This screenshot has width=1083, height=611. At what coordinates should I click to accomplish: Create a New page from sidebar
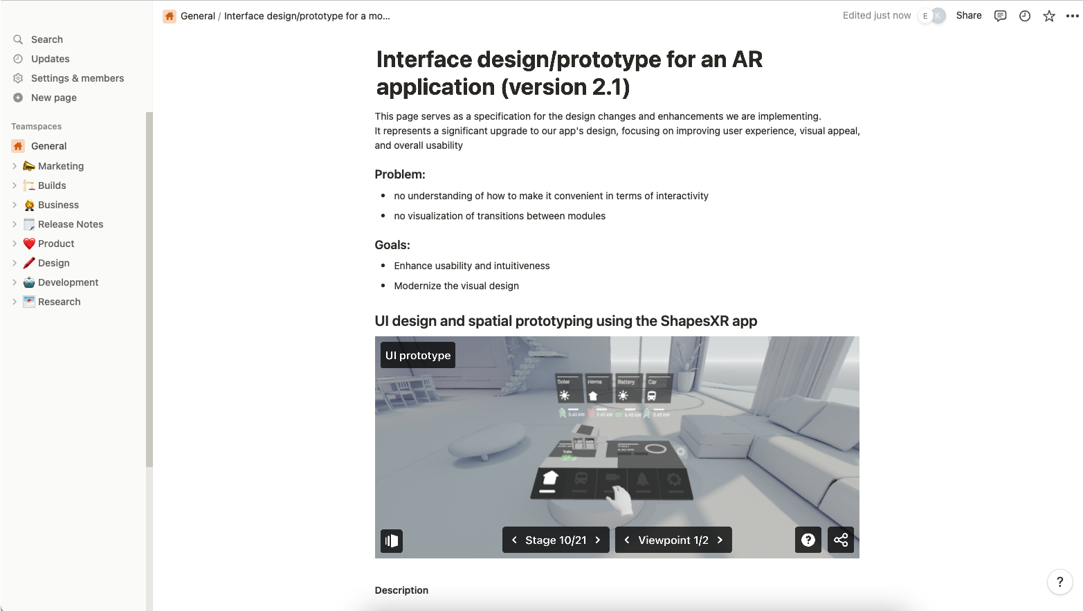pyautogui.click(x=53, y=98)
